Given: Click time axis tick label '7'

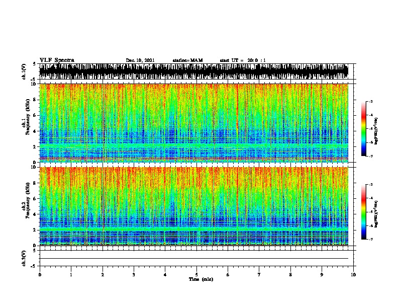Looking at the screenshot, I should (x=259, y=275).
